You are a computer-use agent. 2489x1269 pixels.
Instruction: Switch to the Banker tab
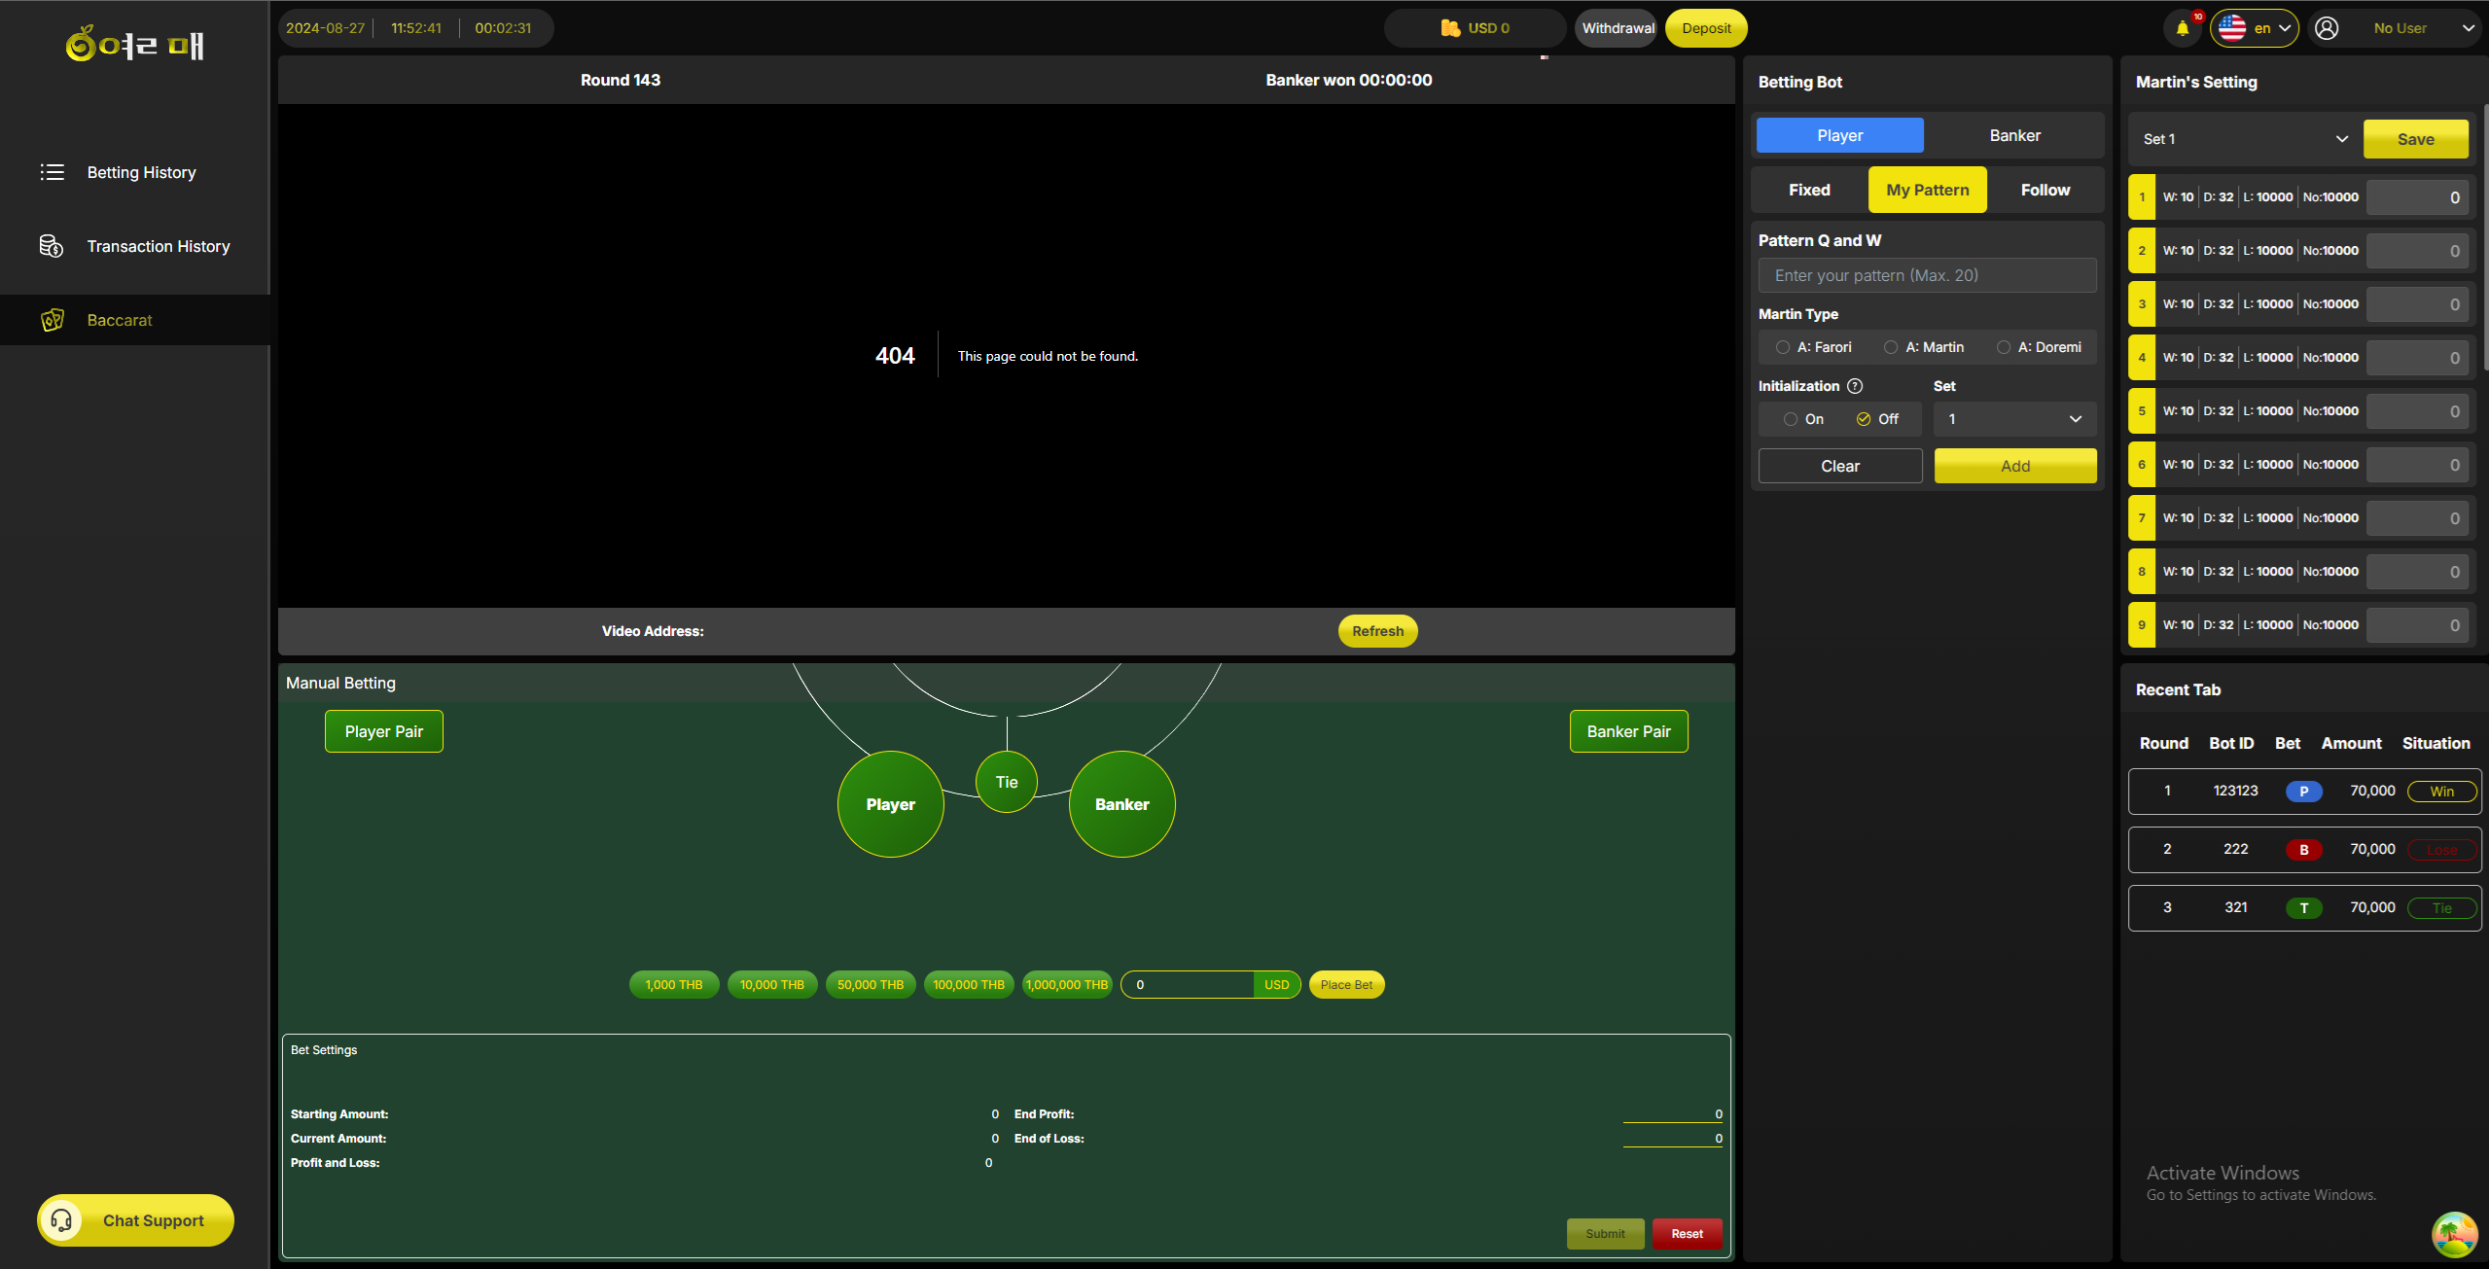point(2014,135)
